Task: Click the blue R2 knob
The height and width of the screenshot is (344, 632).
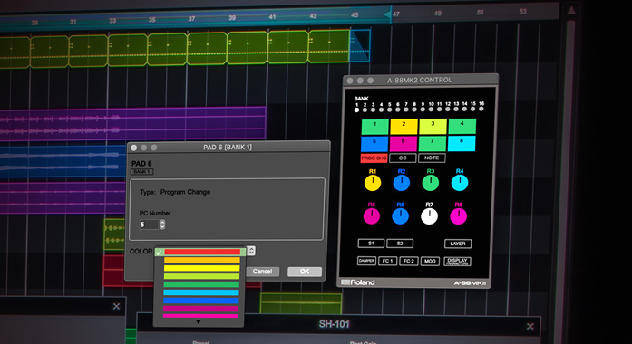Action: 402,183
